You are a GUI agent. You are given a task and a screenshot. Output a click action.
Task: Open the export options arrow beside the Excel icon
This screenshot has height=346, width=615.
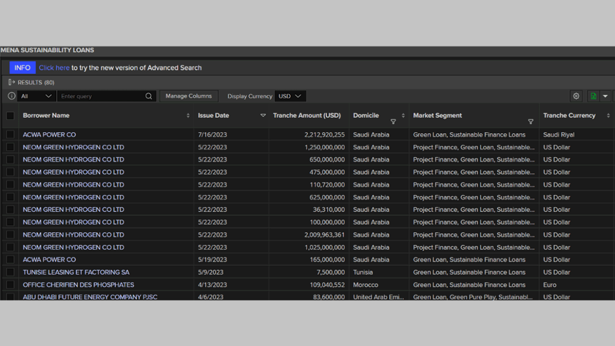pos(605,96)
